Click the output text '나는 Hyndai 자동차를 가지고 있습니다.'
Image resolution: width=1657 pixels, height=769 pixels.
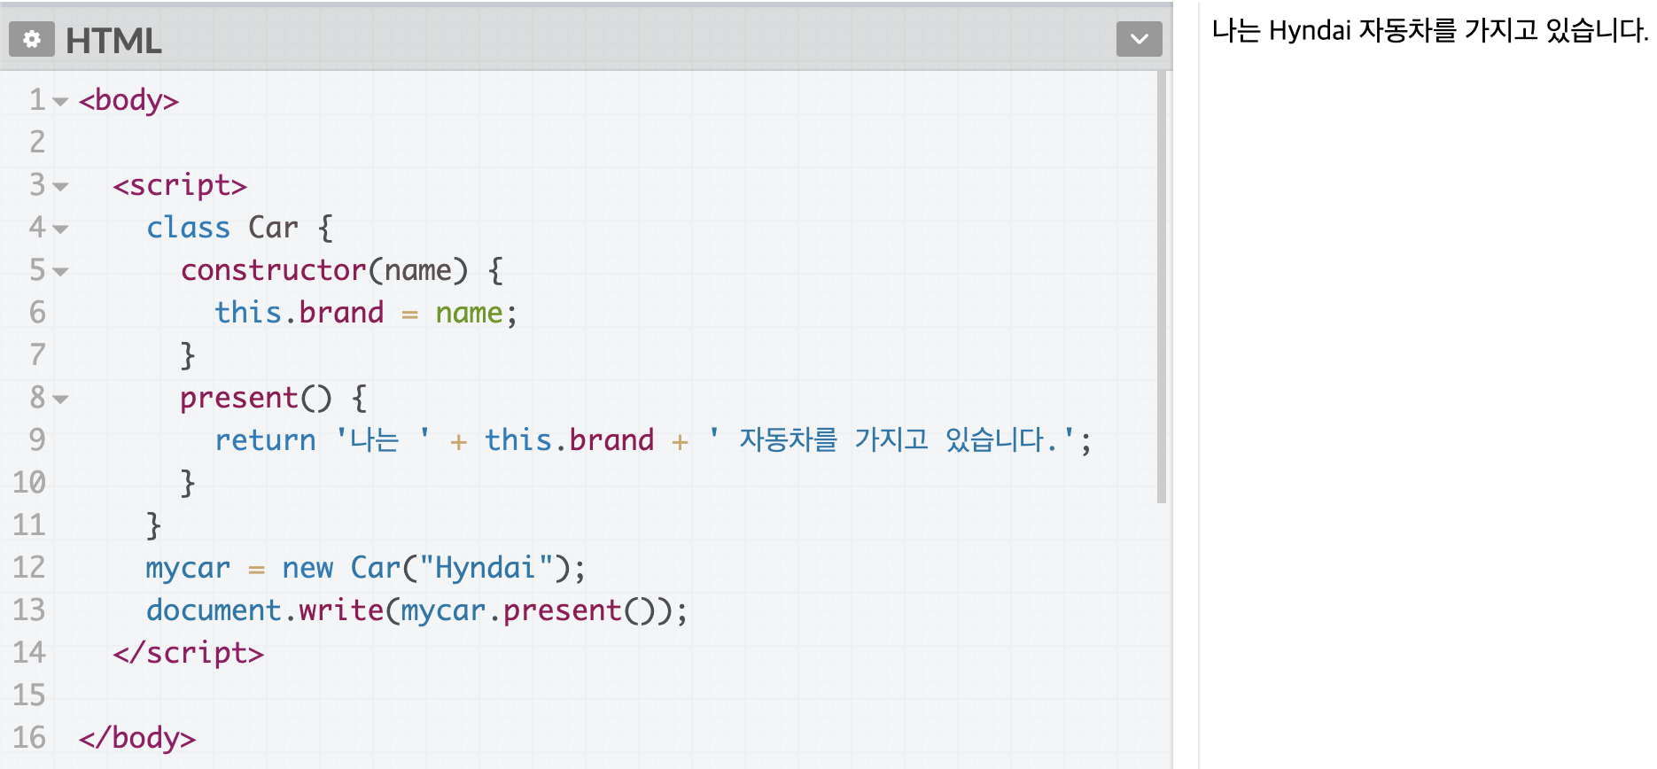coord(1430,30)
